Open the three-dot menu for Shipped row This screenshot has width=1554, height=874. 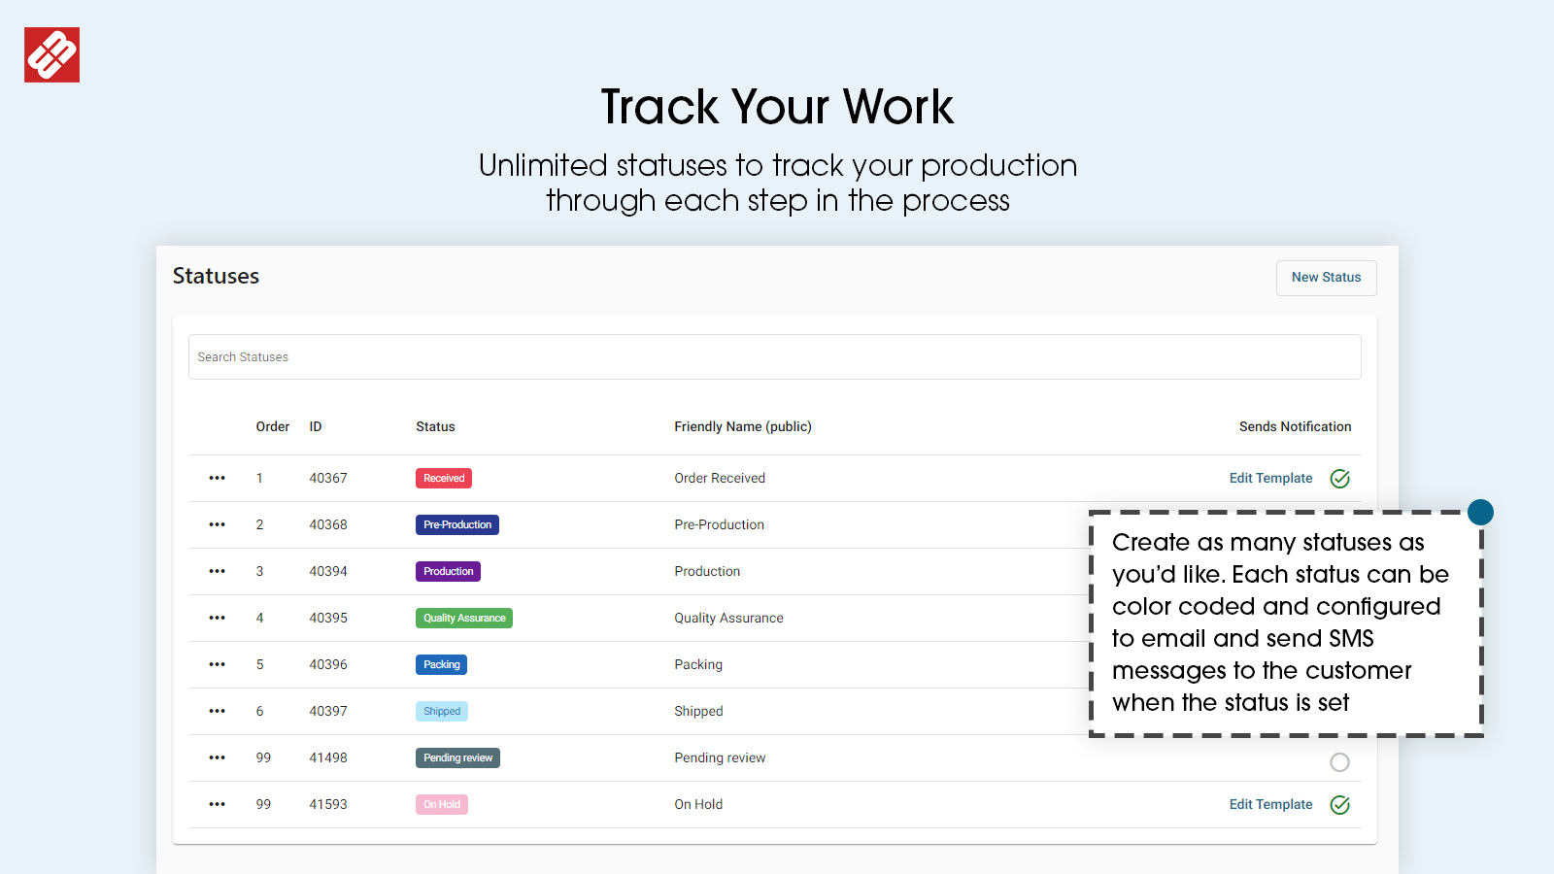click(x=217, y=711)
